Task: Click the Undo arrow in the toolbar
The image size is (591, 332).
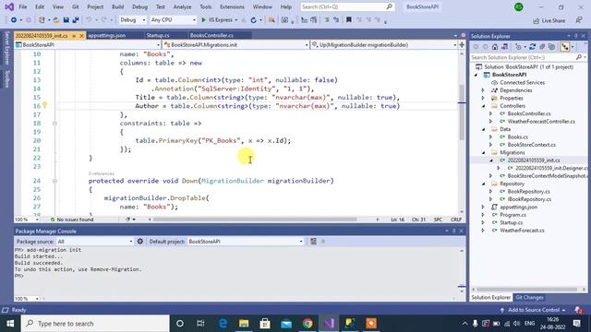Action: coord(89,20)
